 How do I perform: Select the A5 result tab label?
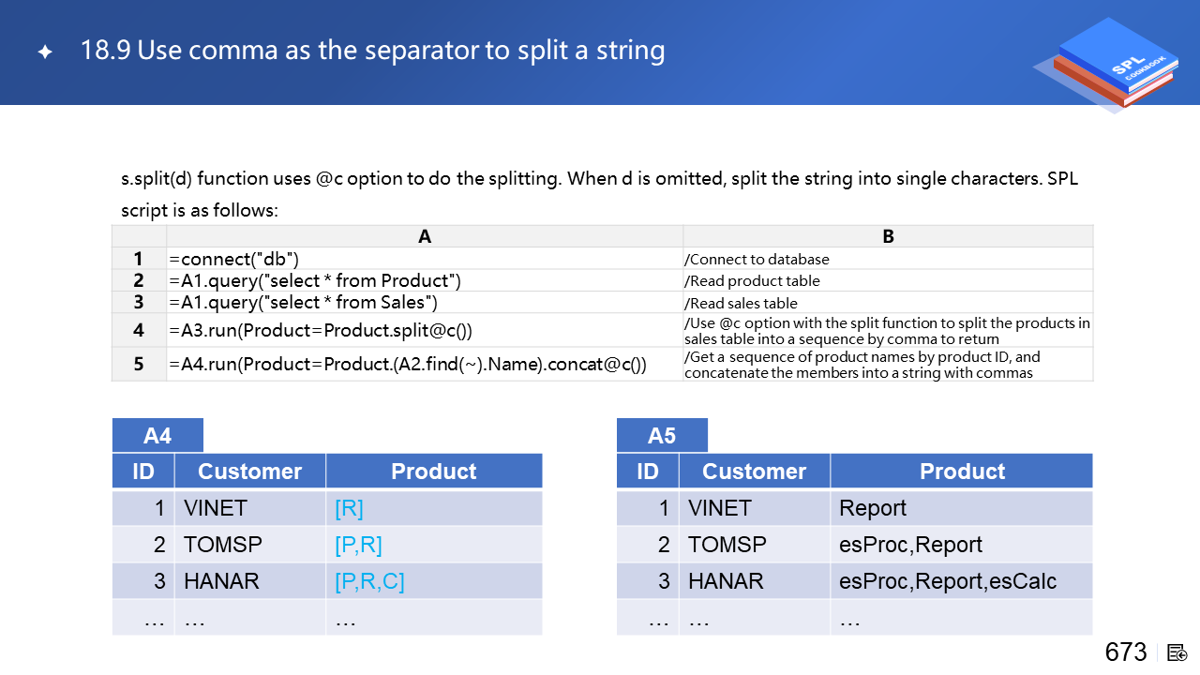coord(662,435)
